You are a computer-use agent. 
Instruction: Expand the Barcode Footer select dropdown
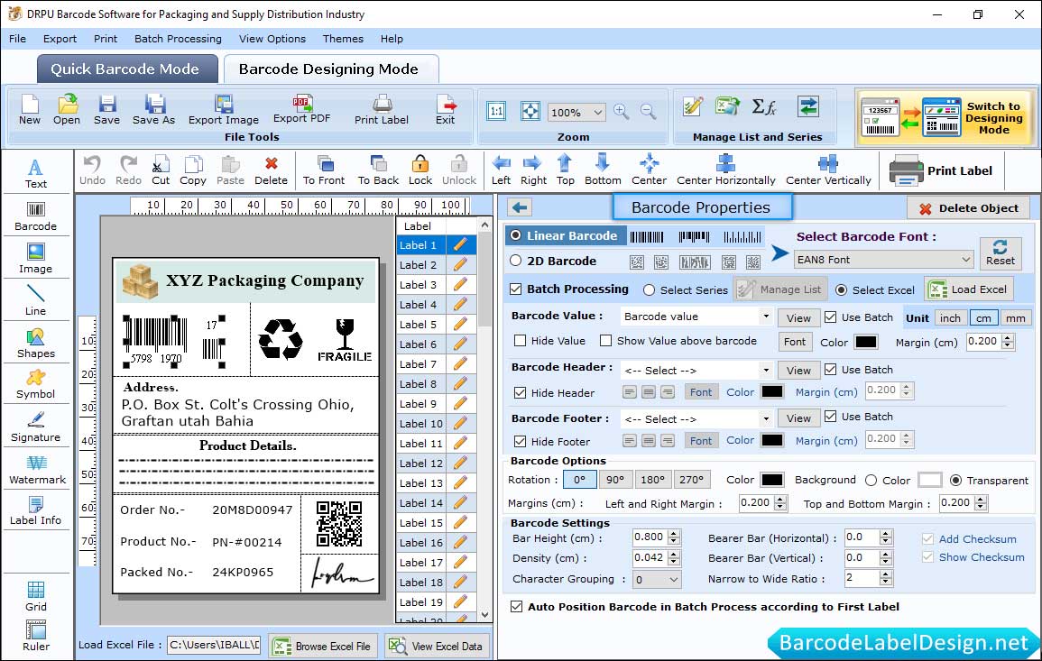766,418
